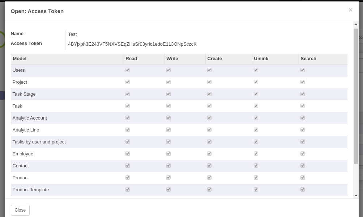Uncheck Read permission for Analytic Line
Image resolution: width=363 pixels, height=217 pixels.
point(127,129)
